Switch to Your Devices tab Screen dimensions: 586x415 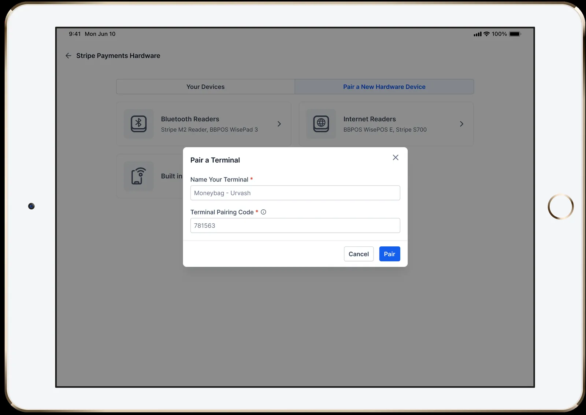pyautogui.click(x=205, y=87)
